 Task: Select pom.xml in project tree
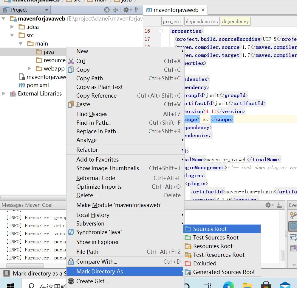34,85
